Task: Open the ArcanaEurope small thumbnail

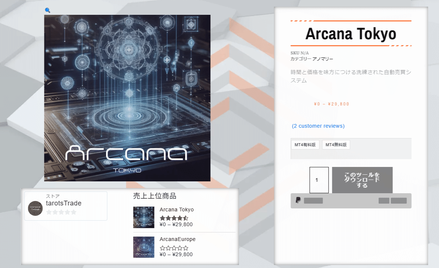Action: pyautogui.click(x=144, y=247)
